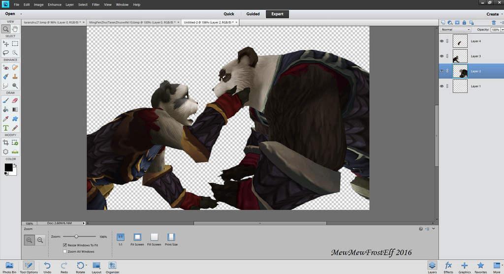The height and width of the screenshot is (274, 504).
Task: Lock all pixels of the layer
Action: pyautogui.click(x=464, y=23)
